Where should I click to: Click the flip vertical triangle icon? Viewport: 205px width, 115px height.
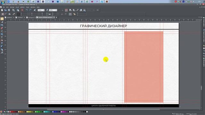(x=65, y=14)
